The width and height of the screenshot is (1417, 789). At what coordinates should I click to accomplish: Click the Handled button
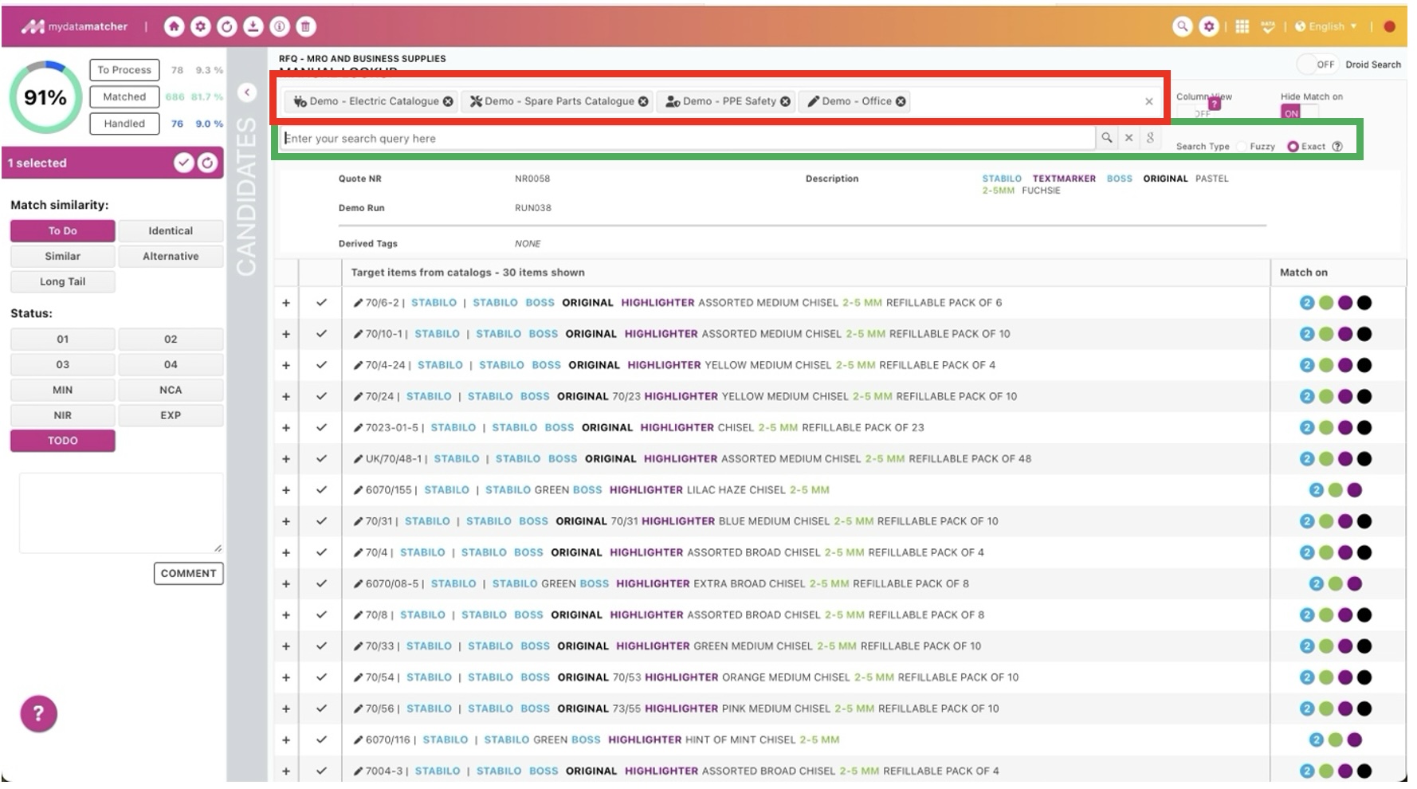124,124
